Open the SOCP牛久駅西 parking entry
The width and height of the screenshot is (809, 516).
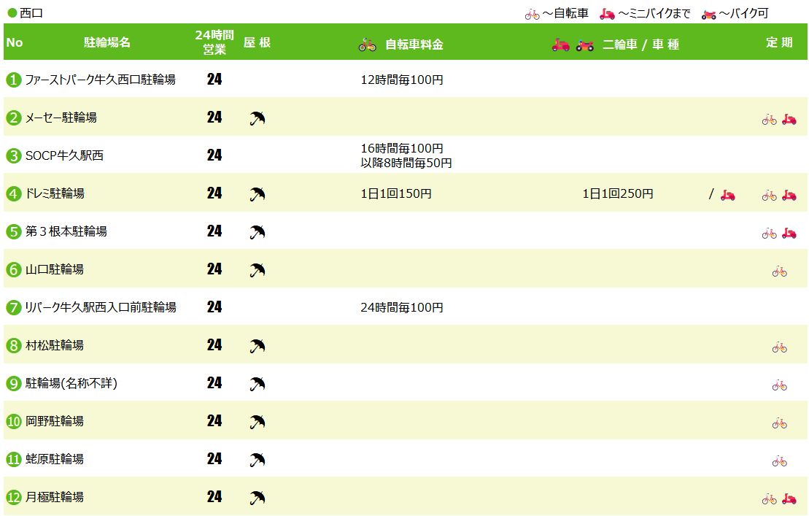click(64, 155)
